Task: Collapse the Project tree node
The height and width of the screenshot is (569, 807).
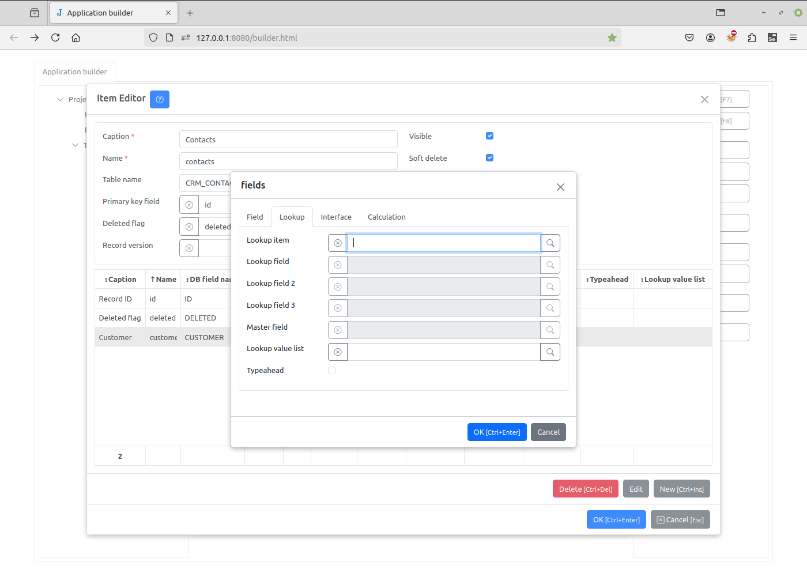Action: tap(60, 100)
